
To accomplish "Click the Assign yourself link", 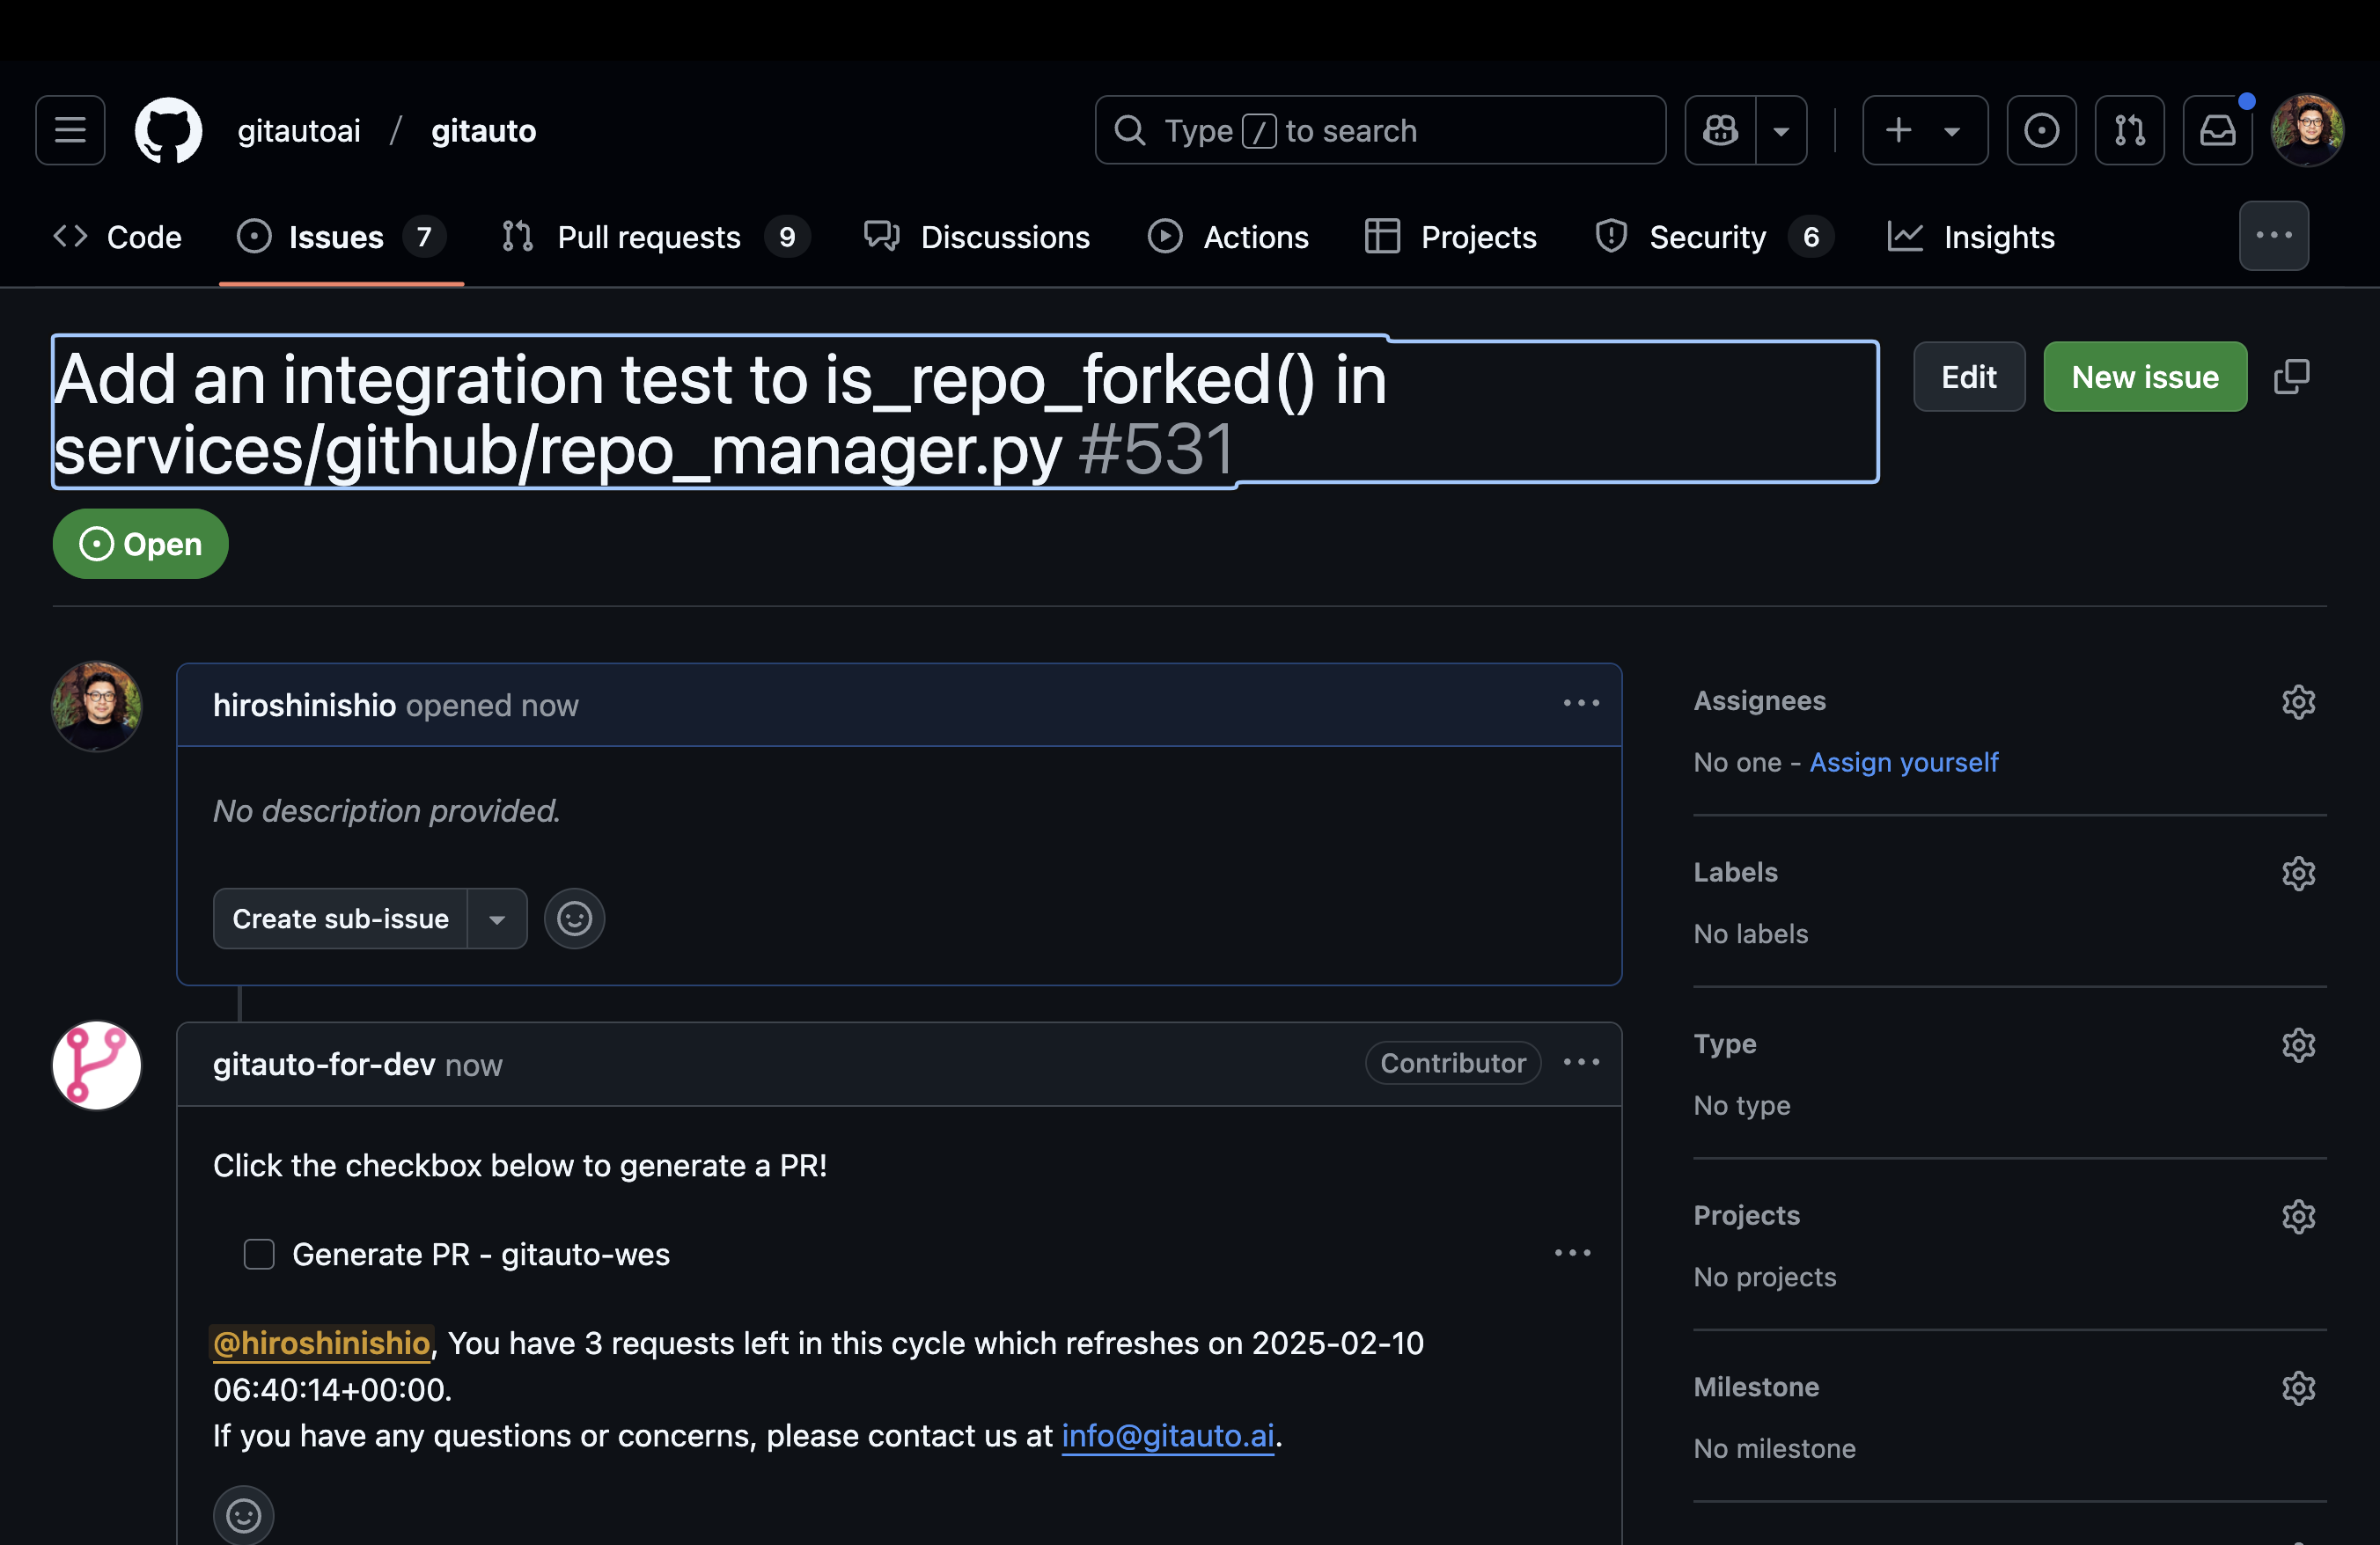I will tap(1901, 761).
